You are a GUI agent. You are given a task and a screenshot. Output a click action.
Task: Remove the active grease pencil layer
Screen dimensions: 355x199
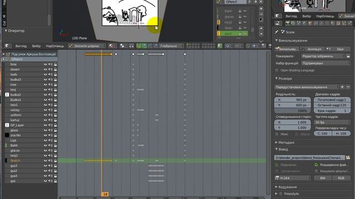click(261, 14)
